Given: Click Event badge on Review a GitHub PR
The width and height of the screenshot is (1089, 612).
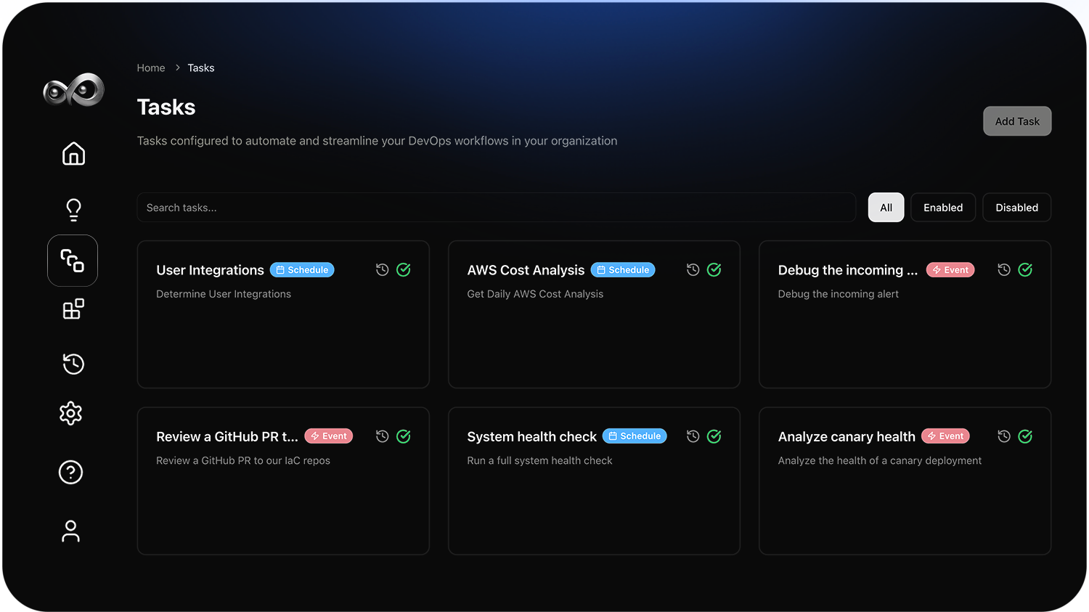Looking at the screenshot, I should point(329,436).
